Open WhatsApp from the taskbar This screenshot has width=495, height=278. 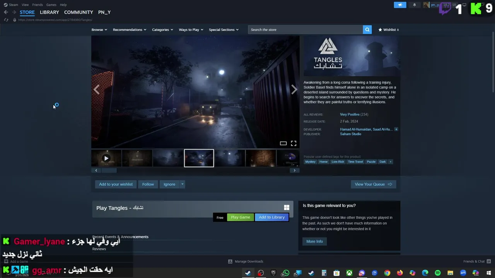click(x=286, y=273)
